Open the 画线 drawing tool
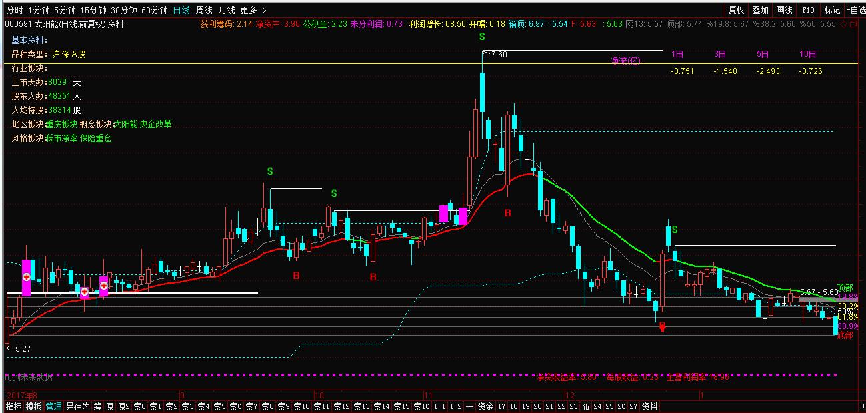Image resolution: width=866 pixels, height=413 pixels. tap(785, 10)
